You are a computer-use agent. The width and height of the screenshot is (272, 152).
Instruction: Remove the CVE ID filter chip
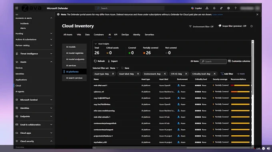pos(186,74)
